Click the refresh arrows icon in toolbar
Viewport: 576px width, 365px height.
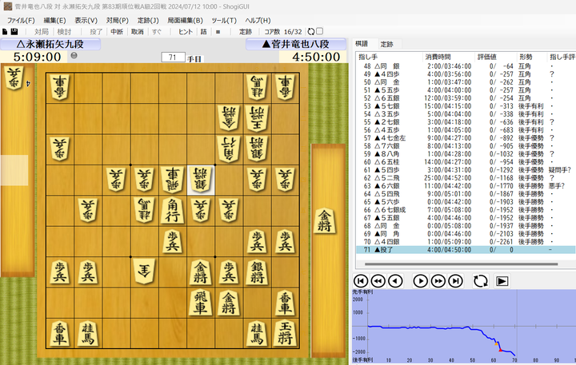pos(311,31)
